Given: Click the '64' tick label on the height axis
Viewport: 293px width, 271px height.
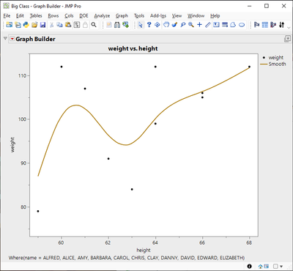Looking at the screenshot, I should pyautogui.click(x=155, y=242).
